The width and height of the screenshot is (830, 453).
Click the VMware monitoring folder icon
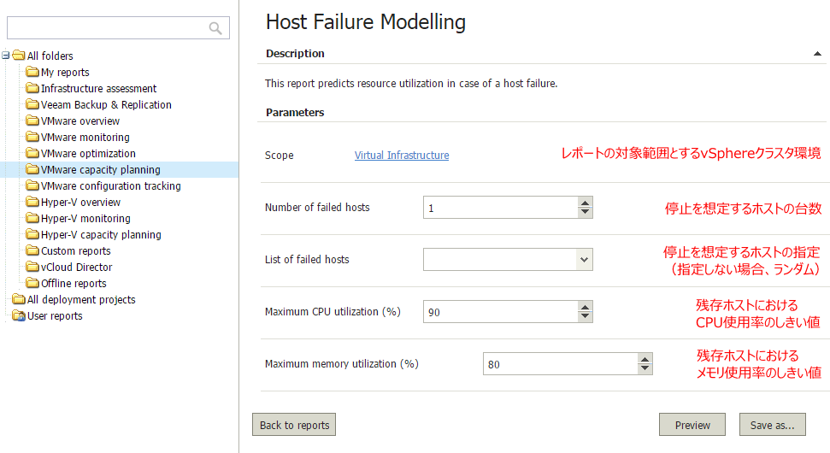(x=32, y=137)
